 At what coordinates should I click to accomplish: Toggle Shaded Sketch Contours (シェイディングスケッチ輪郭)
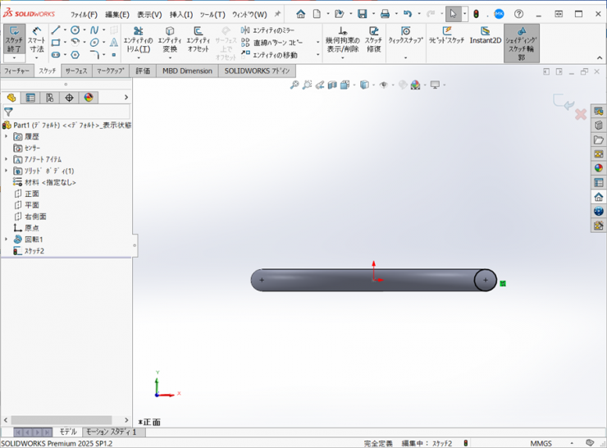[521, 43]
